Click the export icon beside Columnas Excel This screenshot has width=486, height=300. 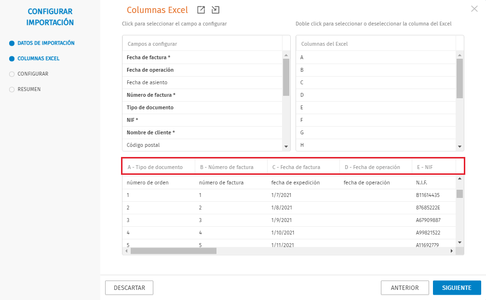click(201, 10)
